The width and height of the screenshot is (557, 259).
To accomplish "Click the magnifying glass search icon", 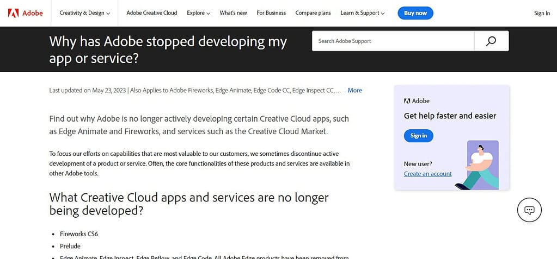I will coord(491,41).
